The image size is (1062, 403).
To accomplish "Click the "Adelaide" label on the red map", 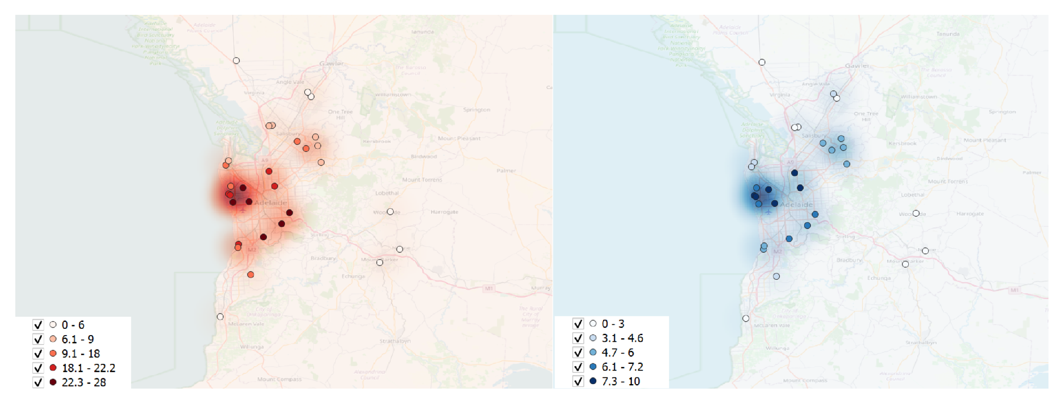I will point(270,203).
